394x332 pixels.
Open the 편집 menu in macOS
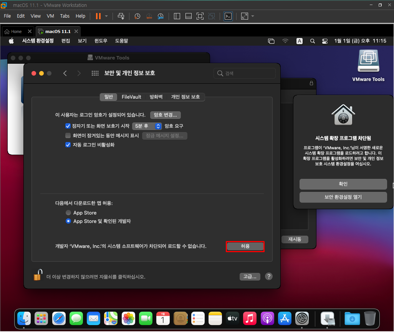[66, 41]
